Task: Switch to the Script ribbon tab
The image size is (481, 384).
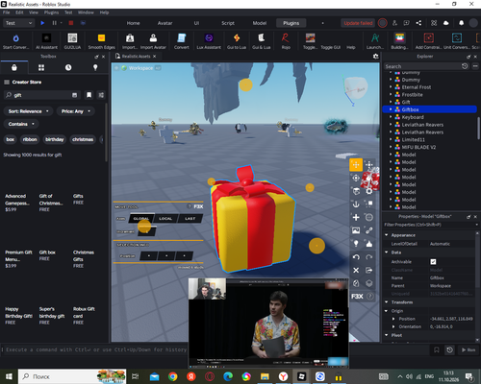Action: 228,23
